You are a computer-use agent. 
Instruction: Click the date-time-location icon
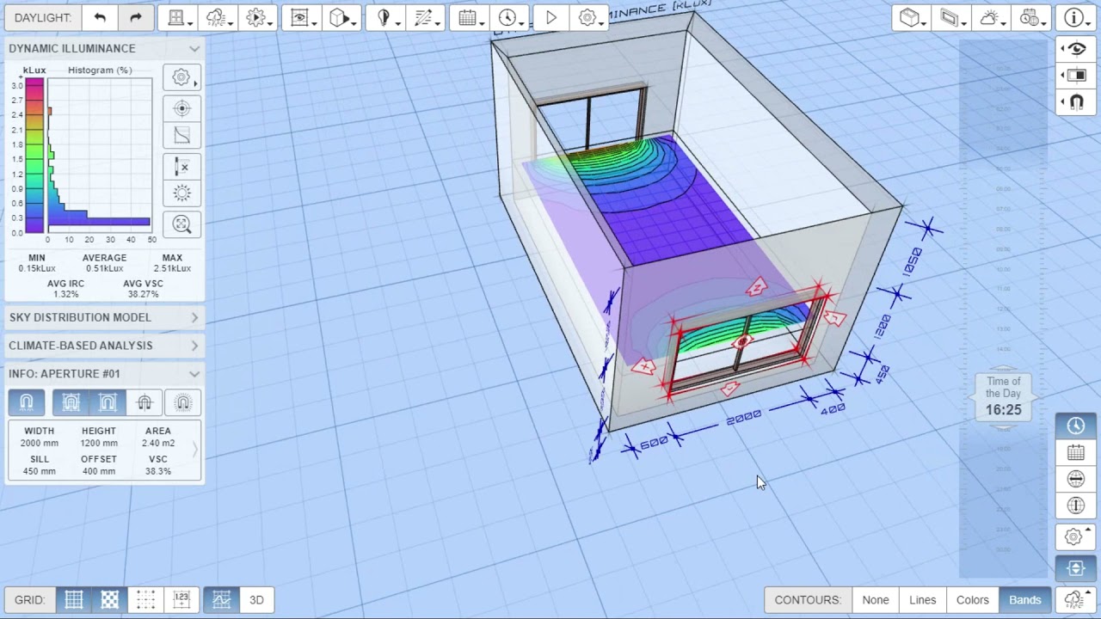point(1031,18)
